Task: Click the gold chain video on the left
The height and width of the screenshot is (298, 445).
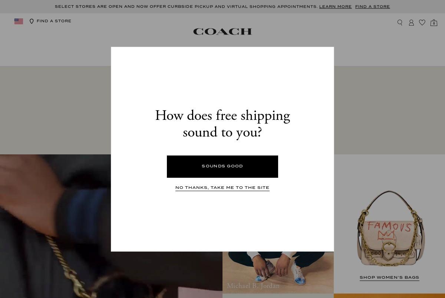Action: (56, 226)
